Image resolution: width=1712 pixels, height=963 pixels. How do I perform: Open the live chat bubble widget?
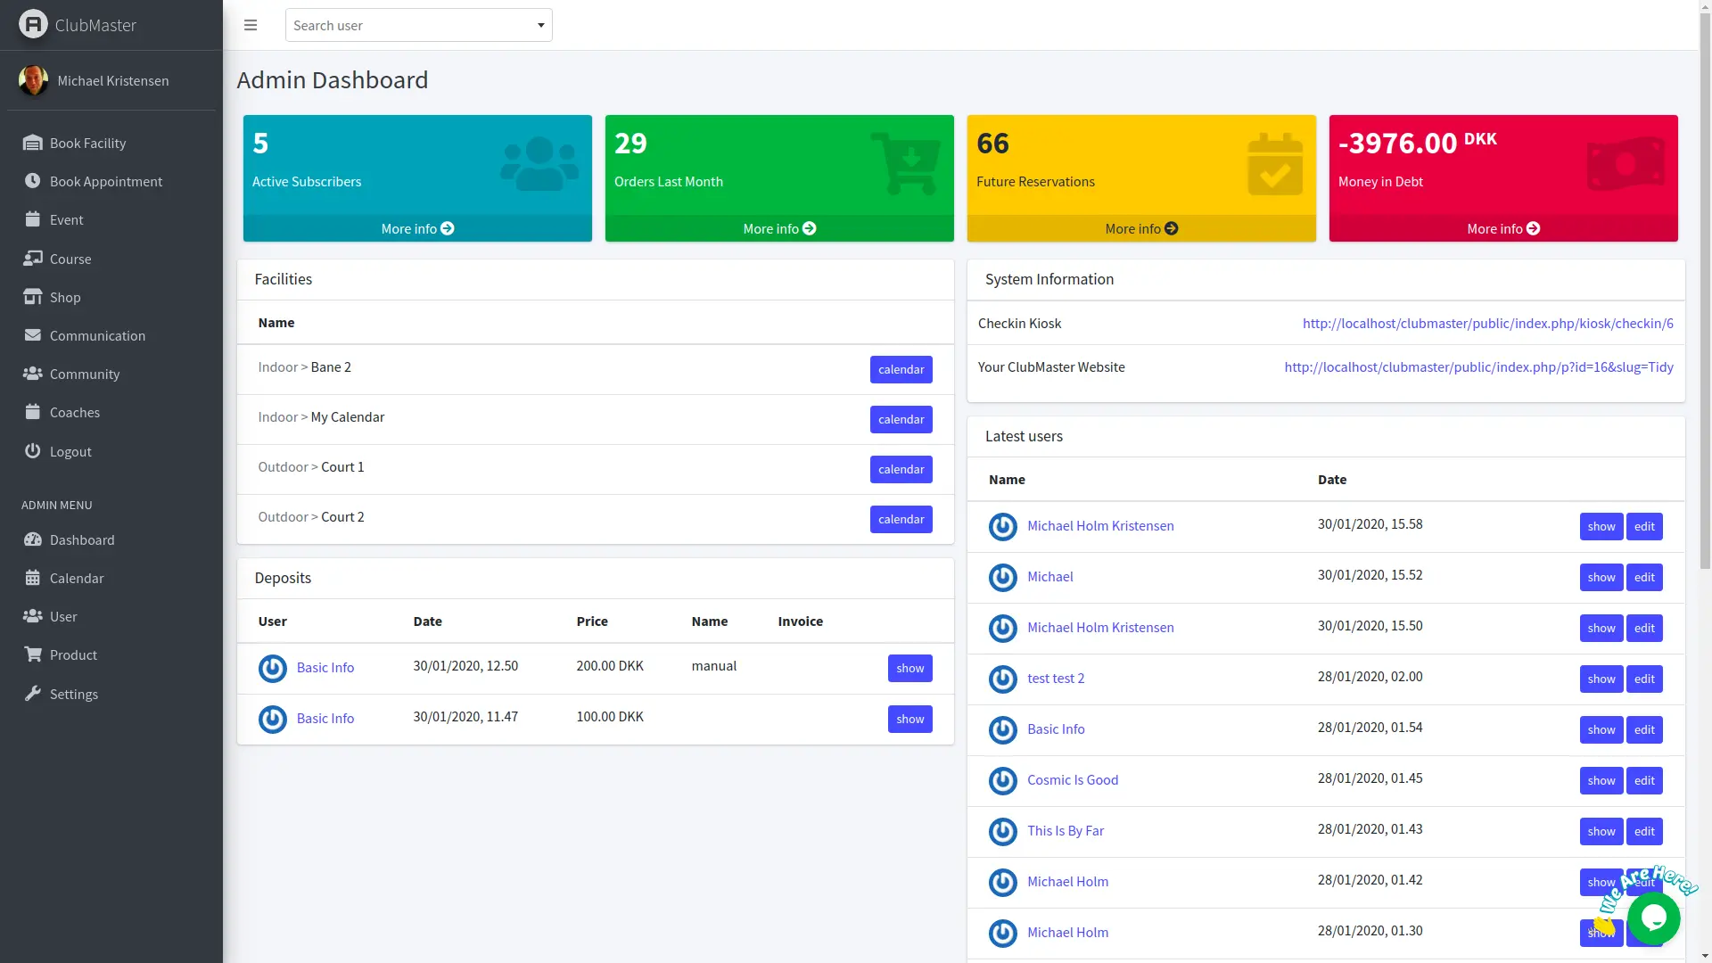1653,918
